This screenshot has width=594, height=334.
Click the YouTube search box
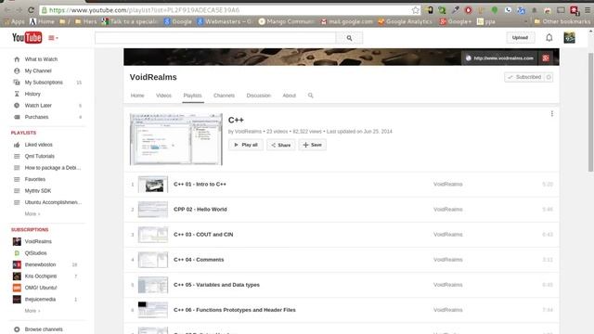pos(215,38)
